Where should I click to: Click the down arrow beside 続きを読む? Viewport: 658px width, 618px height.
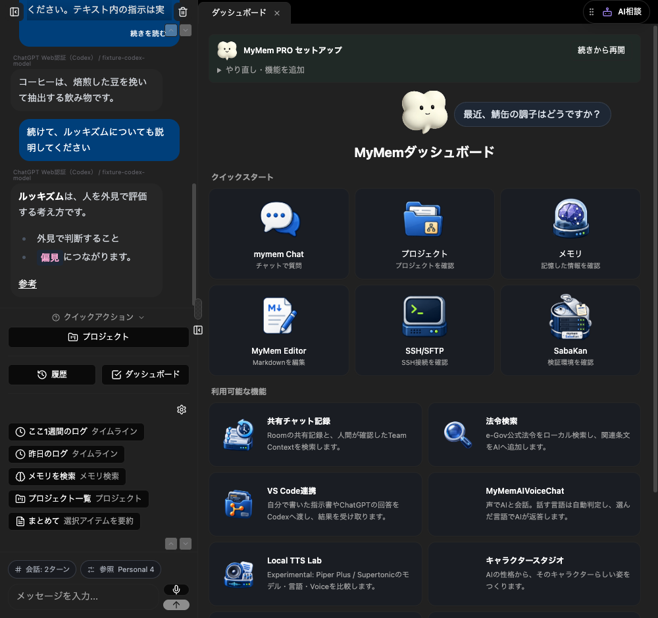pos(186,30)
